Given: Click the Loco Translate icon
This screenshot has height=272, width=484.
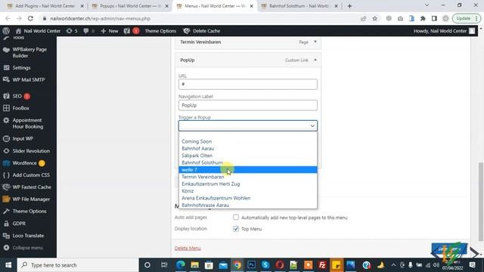Looking at the screenshot, I should [x=6, y=236].
